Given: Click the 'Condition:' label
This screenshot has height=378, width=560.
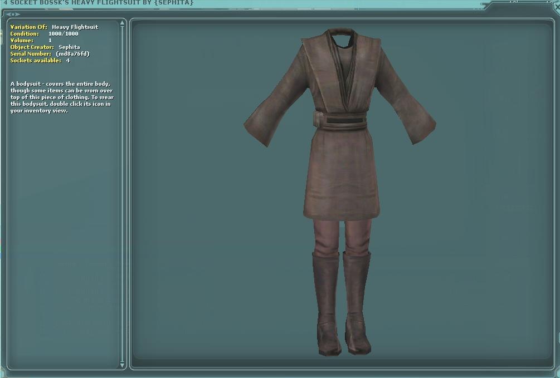Looking at the screenshot, I should 25,34.
